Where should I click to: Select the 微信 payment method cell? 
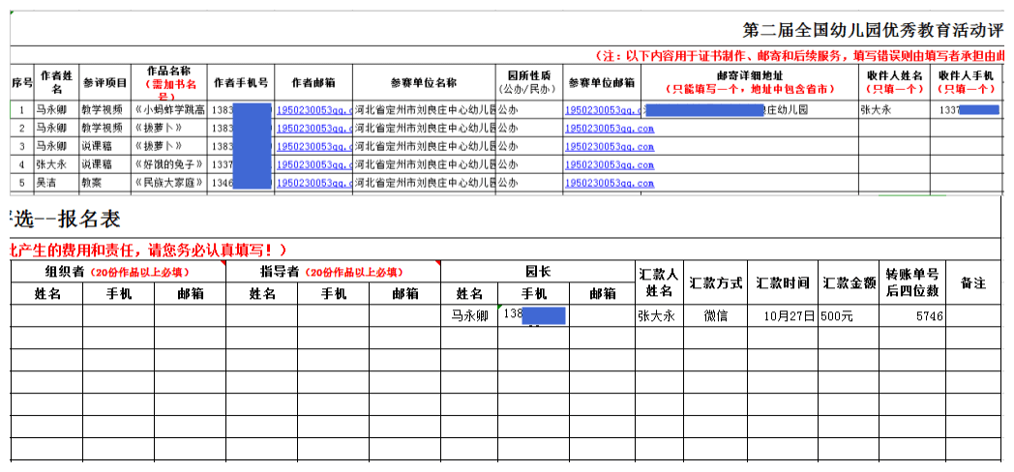pos(715,315)
